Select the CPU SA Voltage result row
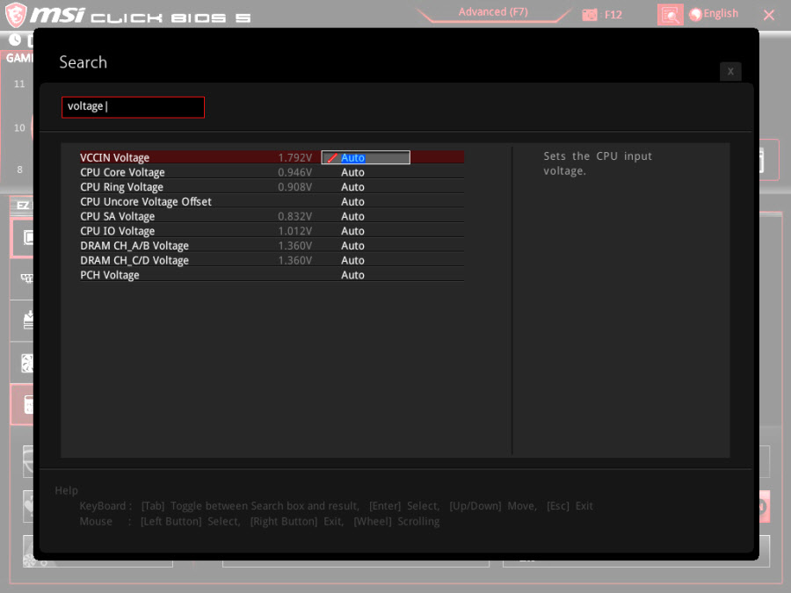This screenshot has width=791, height=593. tap(117, 217)
